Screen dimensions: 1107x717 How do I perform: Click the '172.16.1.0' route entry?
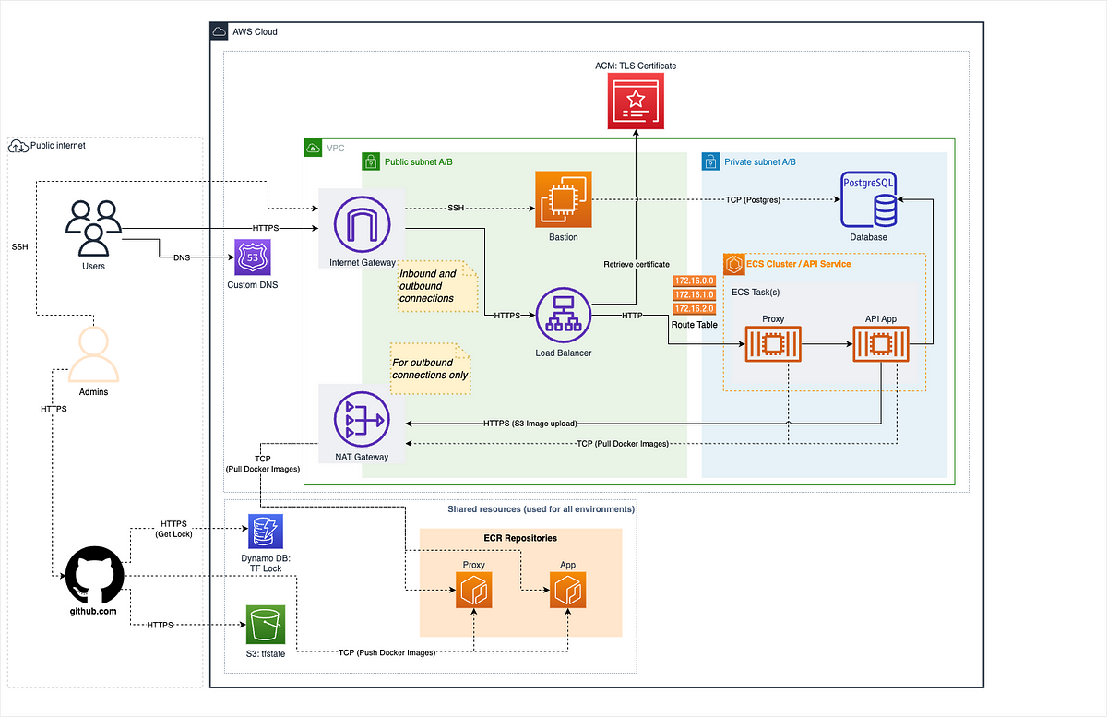coord(696,293)
